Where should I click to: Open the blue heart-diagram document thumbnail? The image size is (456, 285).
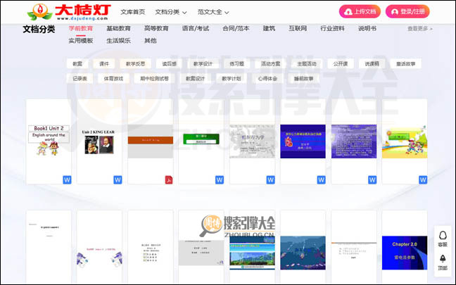pyautogui.click(x=303, y=141)
